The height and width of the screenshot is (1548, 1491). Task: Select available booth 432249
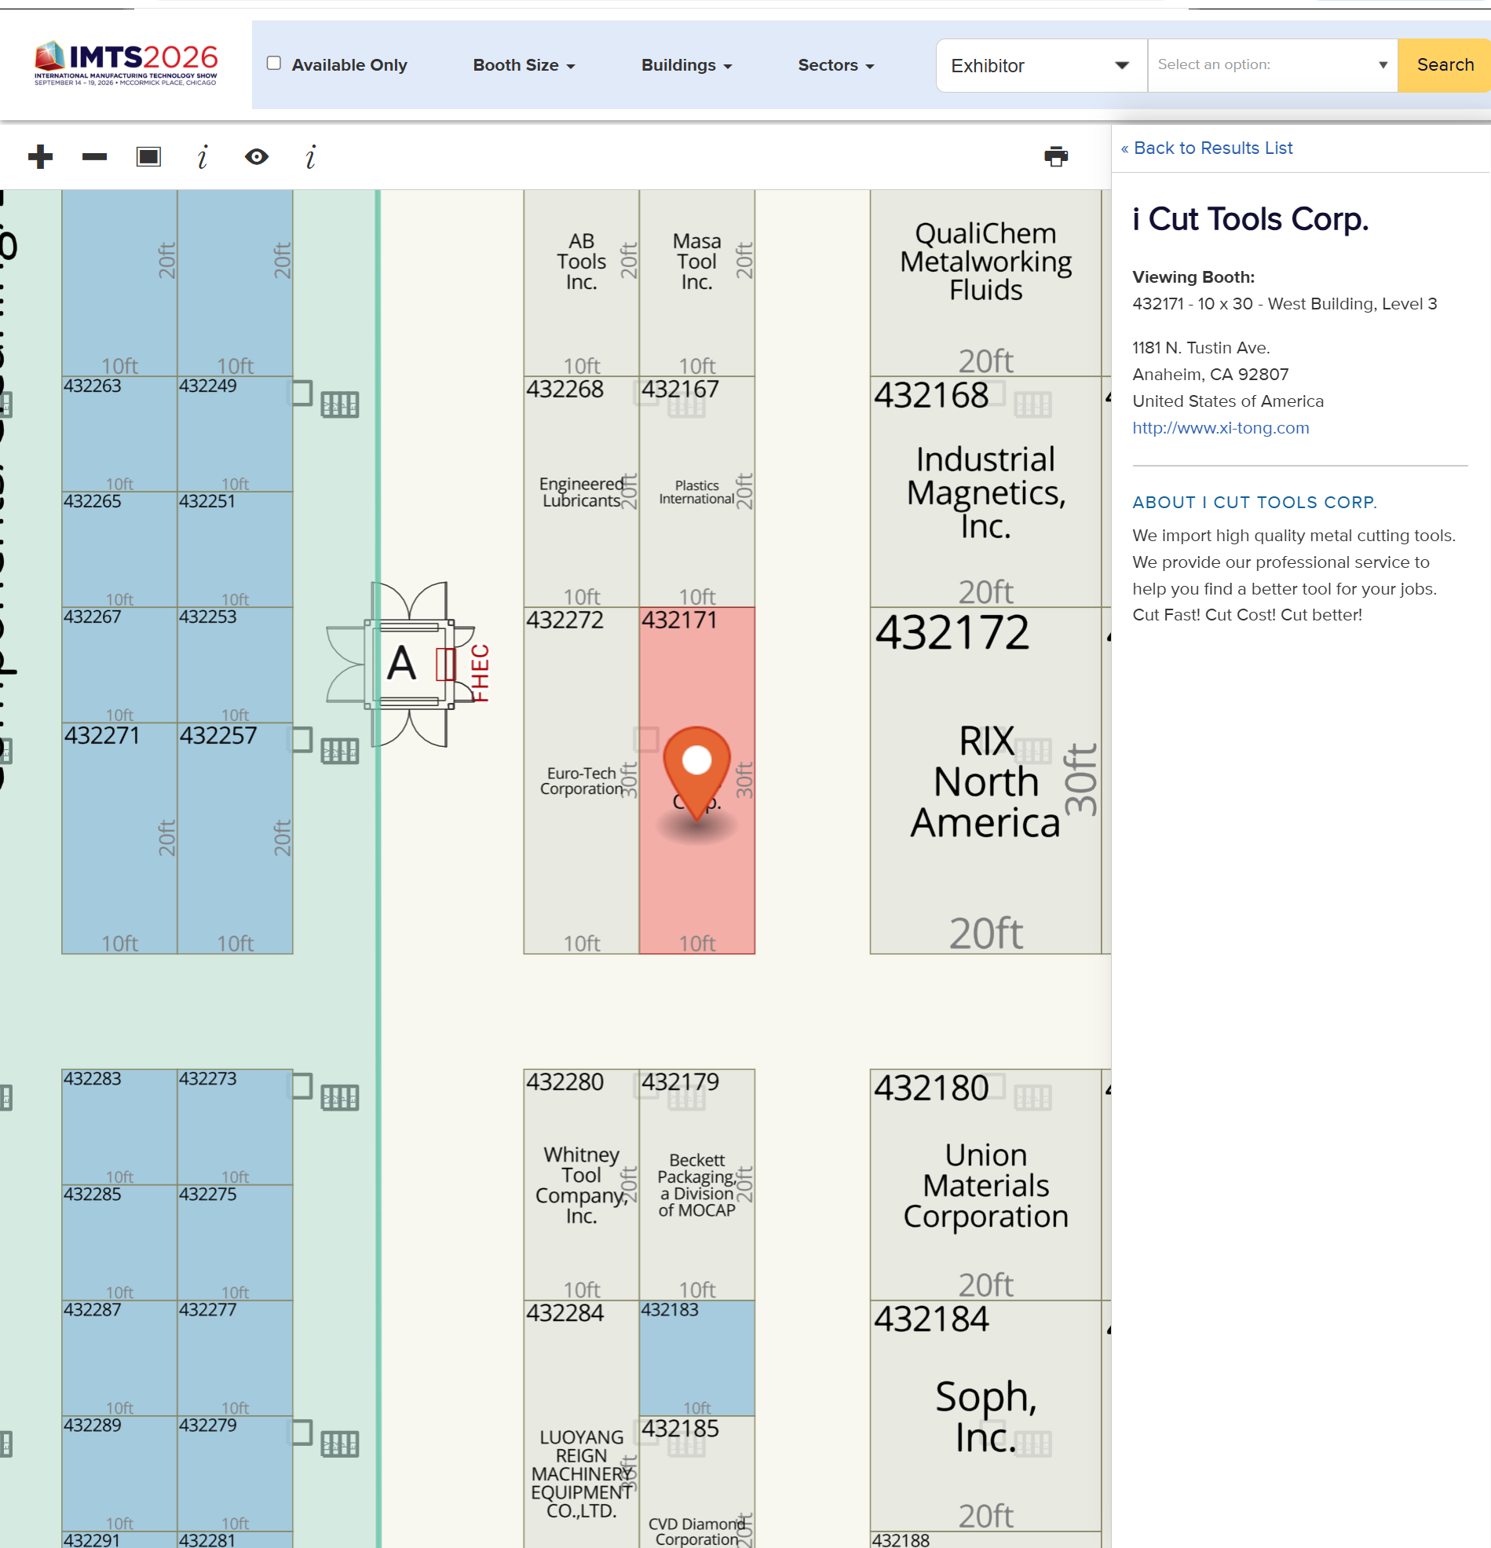click(x=236, y=434)
